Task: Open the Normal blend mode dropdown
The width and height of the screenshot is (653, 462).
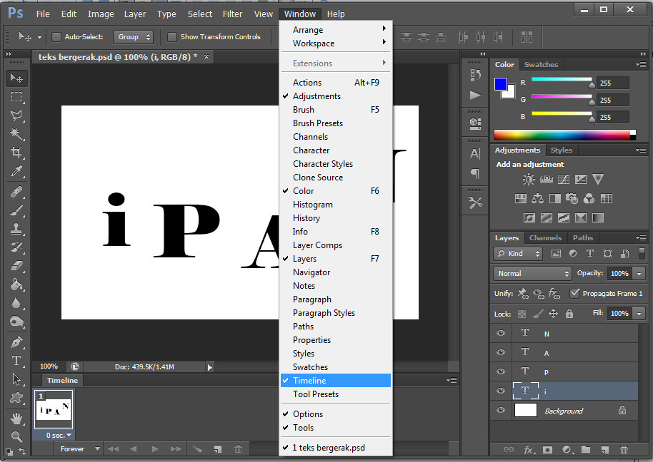Action: pyautogui.click(x=532, y=273)
